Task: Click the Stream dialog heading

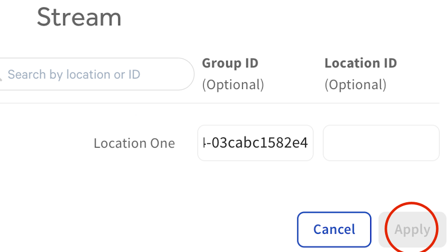Action: (x=79, y=17)
